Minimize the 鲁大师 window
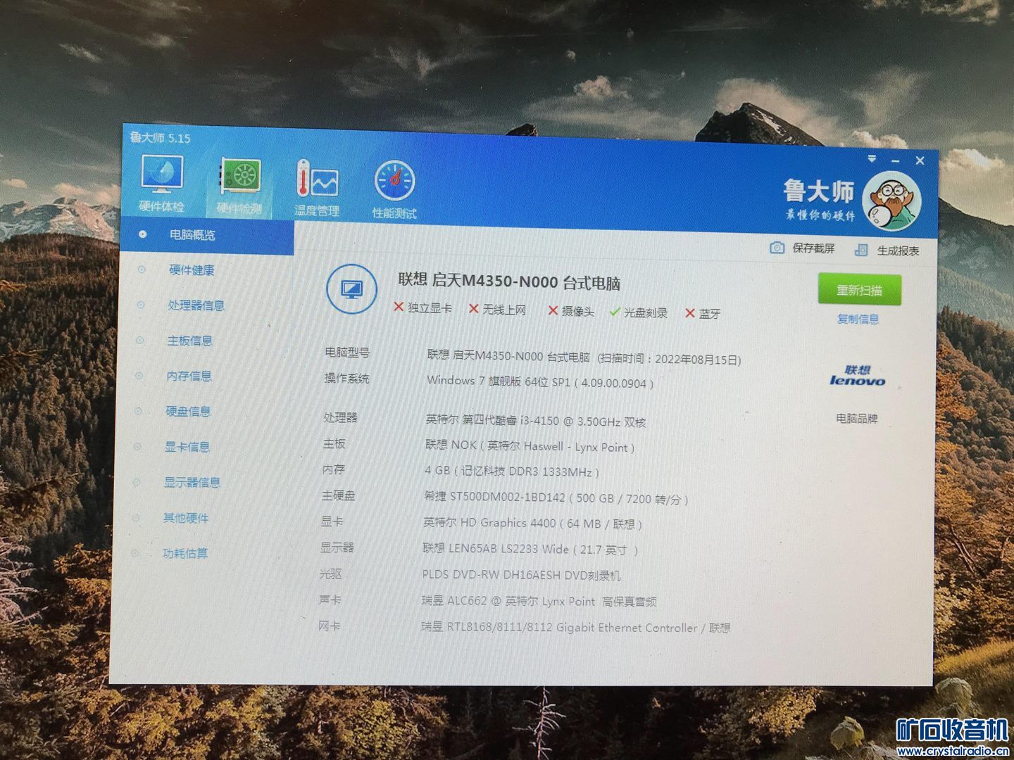The height and width of the screenshot is (760, 1014). pos(896,161)
